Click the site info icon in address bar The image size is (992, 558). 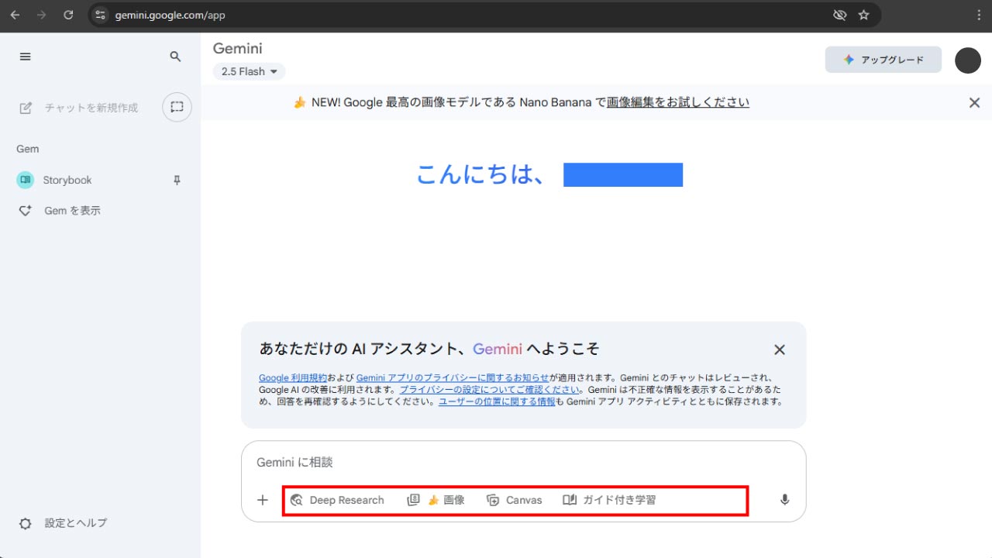click(100, 15)
